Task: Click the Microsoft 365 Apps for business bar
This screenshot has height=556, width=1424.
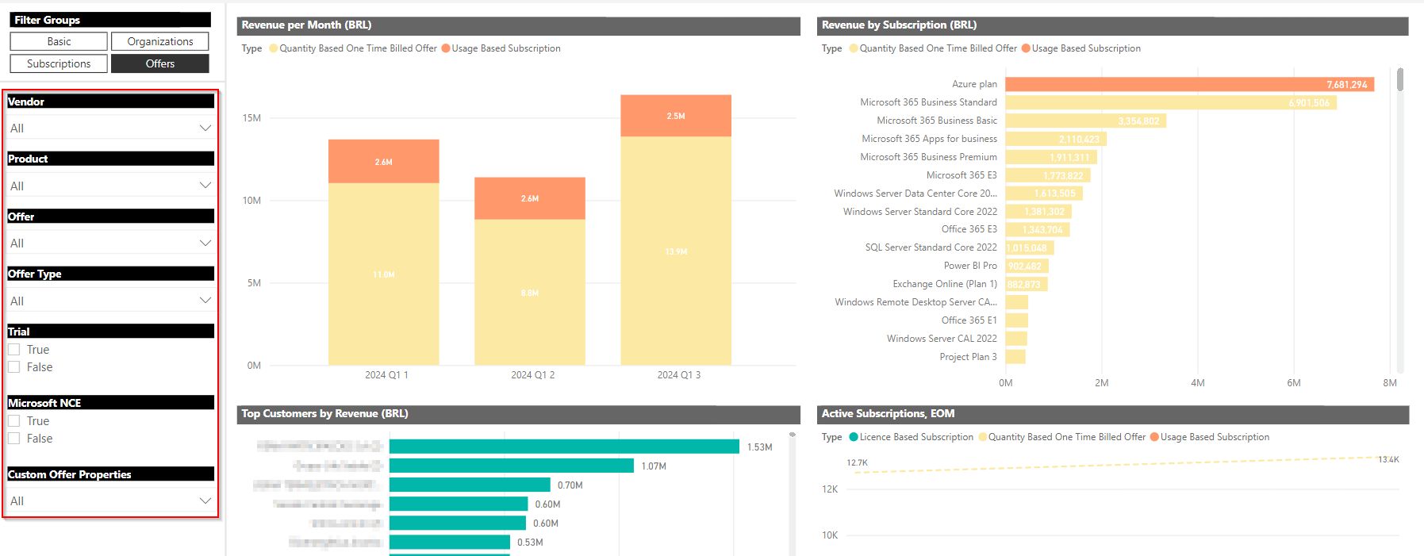Action: [1056, 139]
